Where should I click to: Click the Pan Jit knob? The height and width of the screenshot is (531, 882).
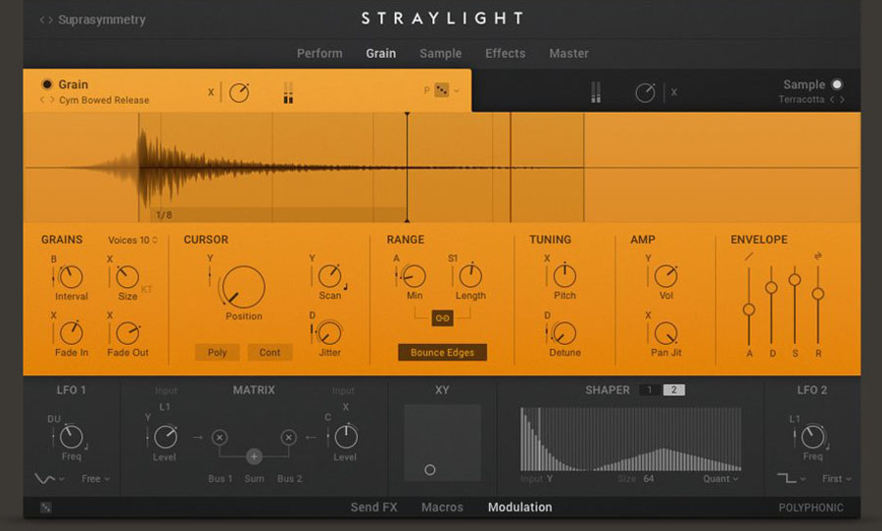coord(666,333)
